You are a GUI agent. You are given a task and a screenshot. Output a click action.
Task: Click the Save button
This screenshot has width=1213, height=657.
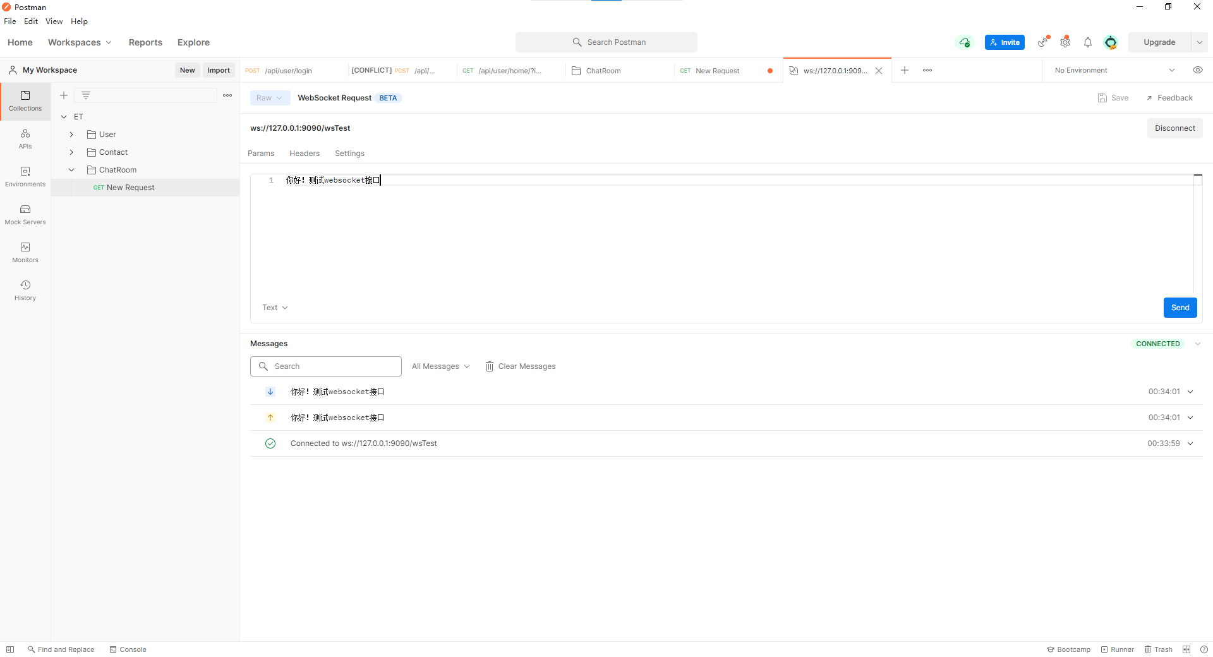(x=1113, y=98)
